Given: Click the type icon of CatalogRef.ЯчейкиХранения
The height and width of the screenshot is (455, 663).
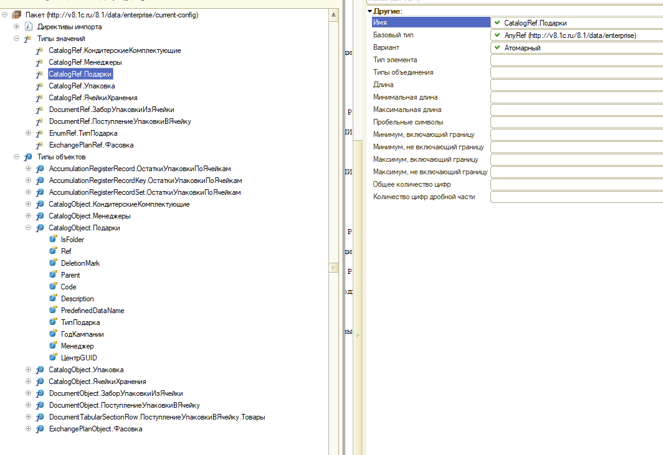Looking at the screenshot, I should [x=39, y=98].
